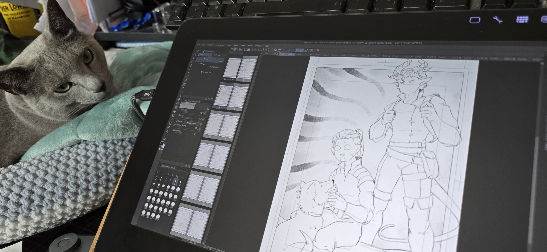Screen dimensions: 547x252
Task: Select the Hand move tool
Action: pyautogui.click(x=193, y=58)
